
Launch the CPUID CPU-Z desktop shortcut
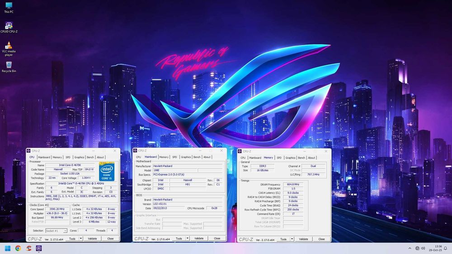pyautogui.click(x=9, y=28)
